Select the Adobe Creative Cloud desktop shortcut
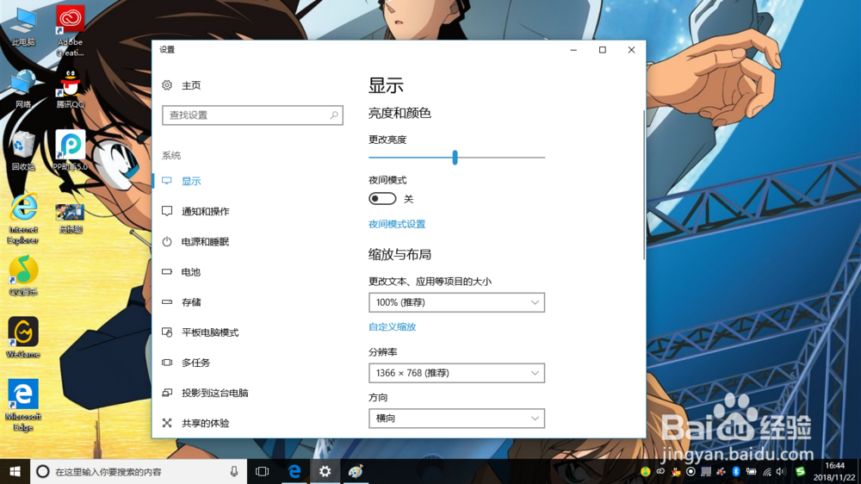 (x=71, y=31)
